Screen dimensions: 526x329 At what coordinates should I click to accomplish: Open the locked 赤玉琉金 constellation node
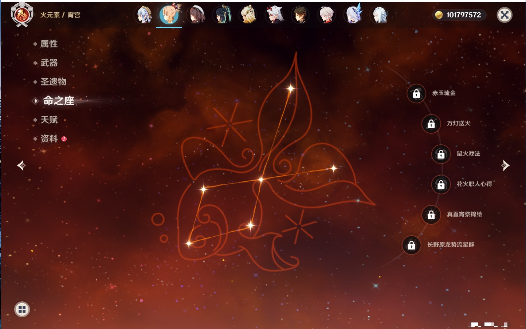tap(416, 93)
